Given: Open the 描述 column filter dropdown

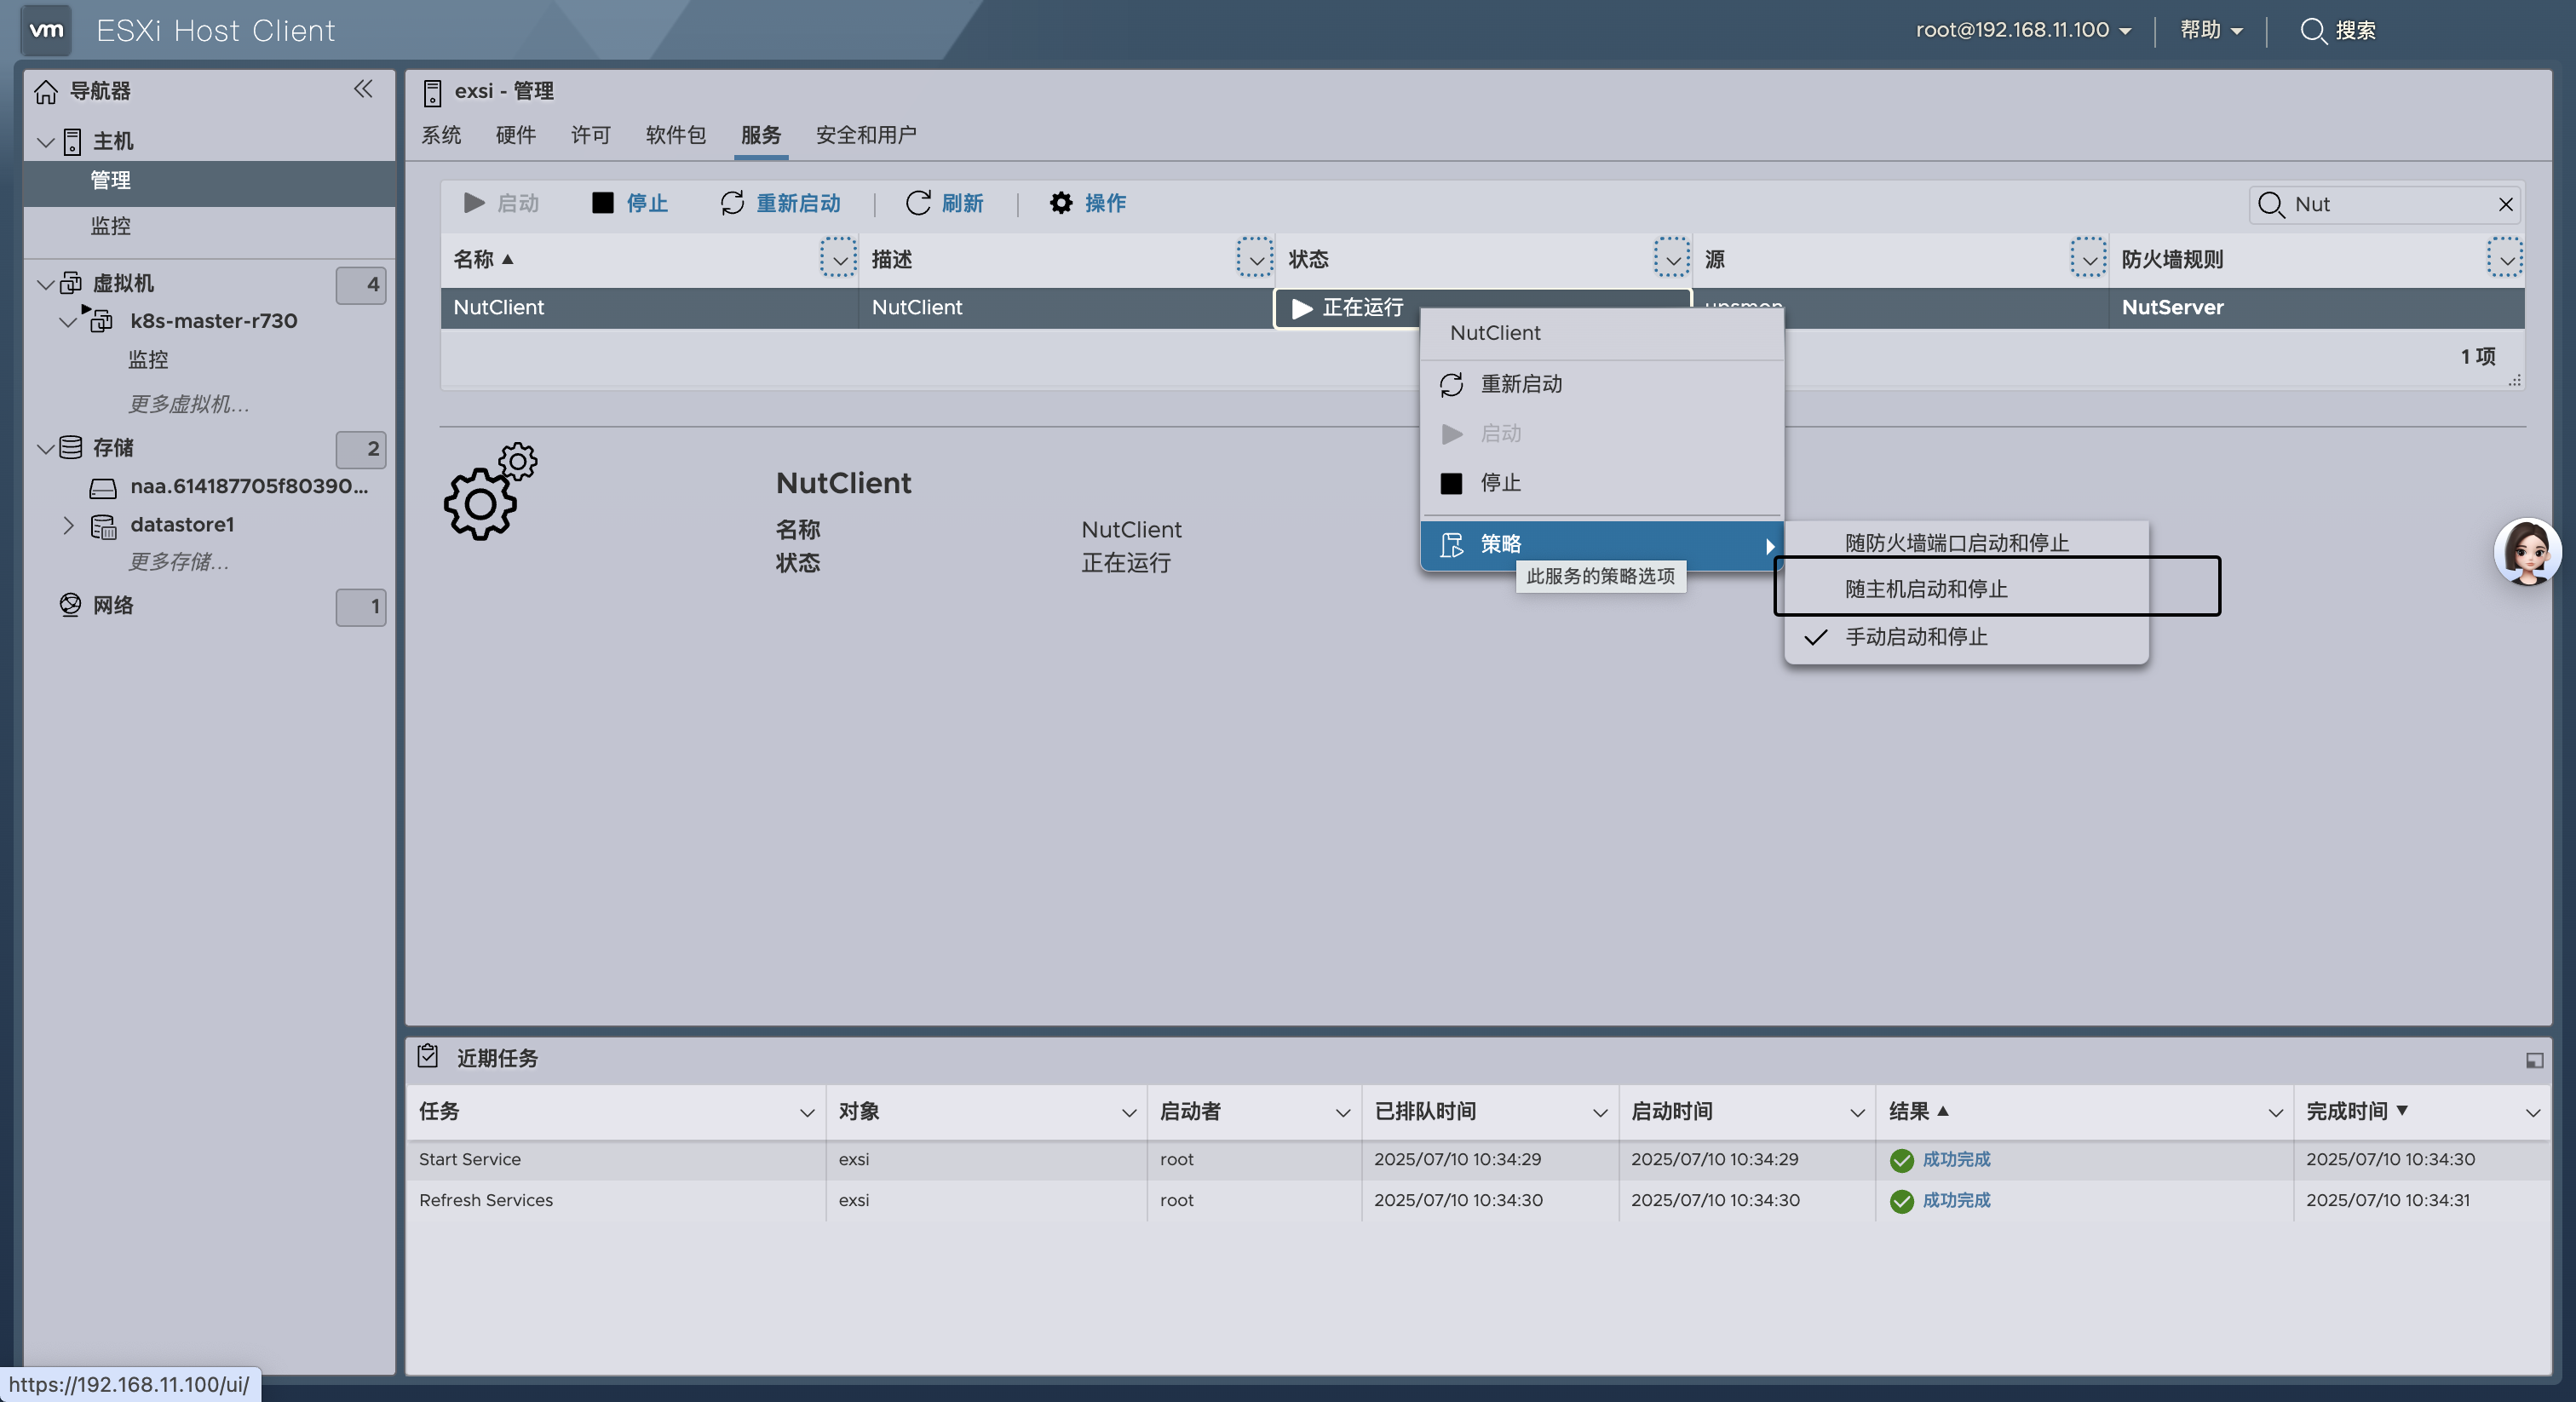Looking at the screenshot, I should tap(1255, 258).
